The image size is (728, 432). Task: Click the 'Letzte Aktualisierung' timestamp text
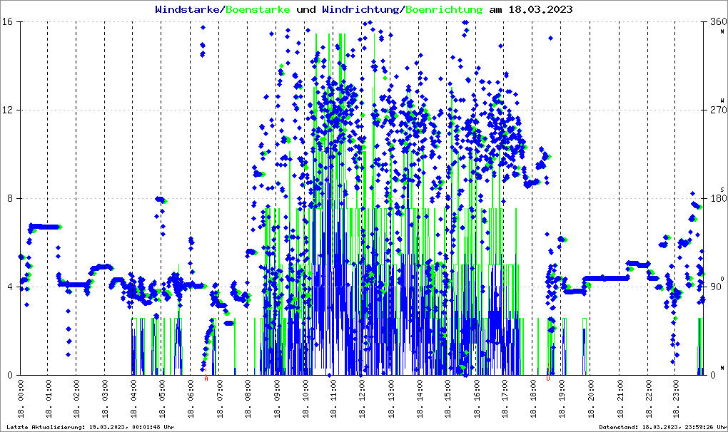[x=91, y=427]
